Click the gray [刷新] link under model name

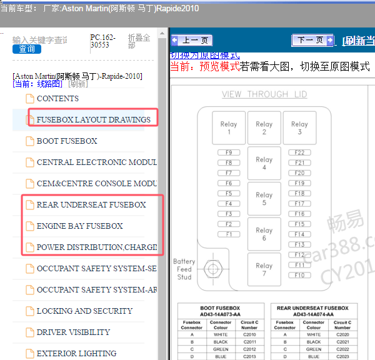pos(78,84)
